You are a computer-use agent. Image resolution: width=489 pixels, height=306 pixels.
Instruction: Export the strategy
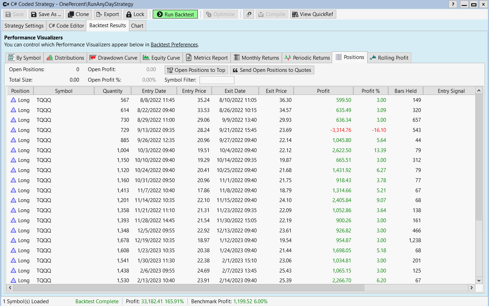click(x=108, y=14)
